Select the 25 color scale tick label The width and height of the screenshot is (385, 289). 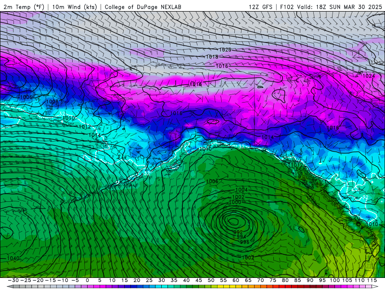(149, 280)
